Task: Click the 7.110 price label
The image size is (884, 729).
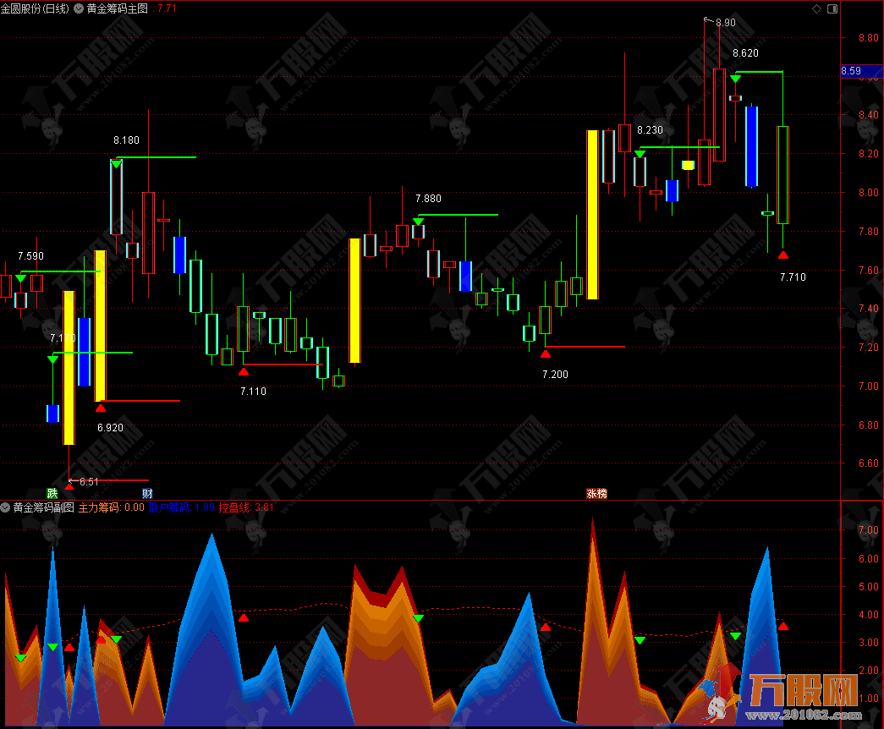Action: [x=253, y=392]
